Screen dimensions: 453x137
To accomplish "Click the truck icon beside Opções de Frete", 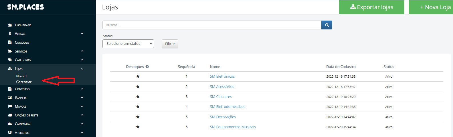I will tap(10, 115).
